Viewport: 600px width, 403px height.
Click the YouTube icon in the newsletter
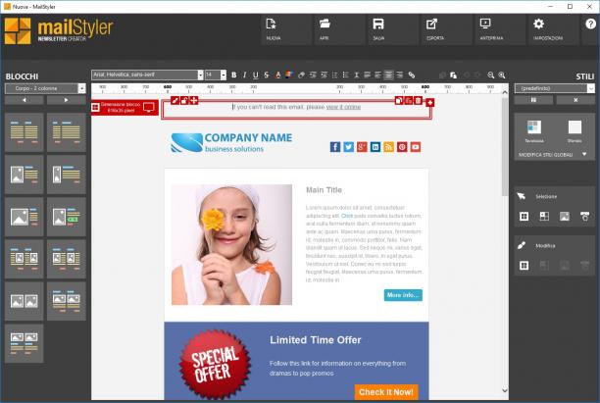pyautogui.click(x=416, y=147)
